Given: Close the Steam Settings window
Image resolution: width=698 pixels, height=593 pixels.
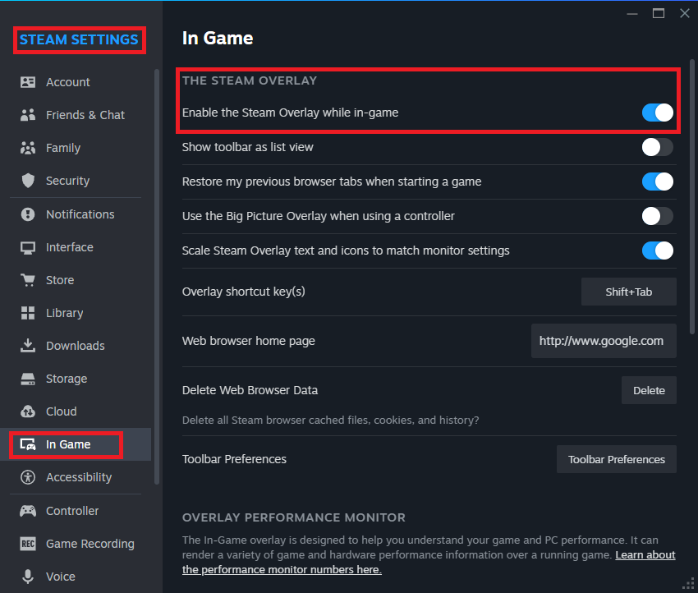Looking at the screenshot, I should (x=685, y=13).
